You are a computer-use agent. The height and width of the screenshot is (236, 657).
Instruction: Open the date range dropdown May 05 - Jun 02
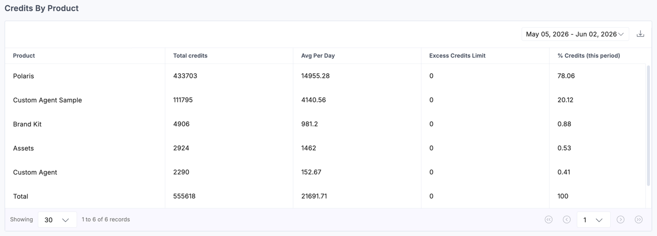[575, 34]
